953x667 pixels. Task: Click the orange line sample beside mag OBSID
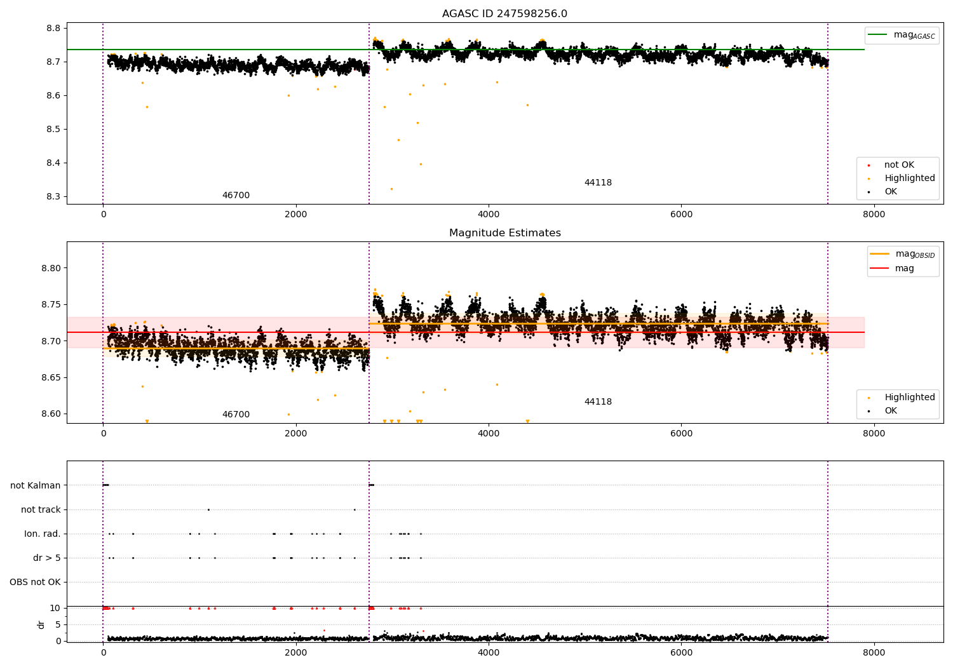[879, 254]
